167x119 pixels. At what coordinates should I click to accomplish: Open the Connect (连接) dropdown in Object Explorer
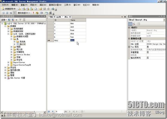click(4, 20)
